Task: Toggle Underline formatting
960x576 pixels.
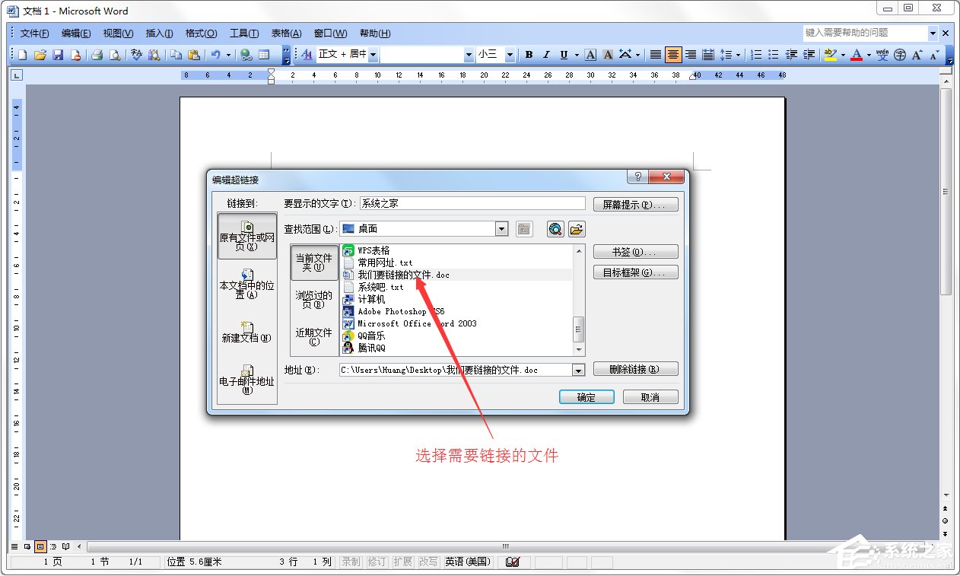Action: pyautogui.click(x=564, y=55)
